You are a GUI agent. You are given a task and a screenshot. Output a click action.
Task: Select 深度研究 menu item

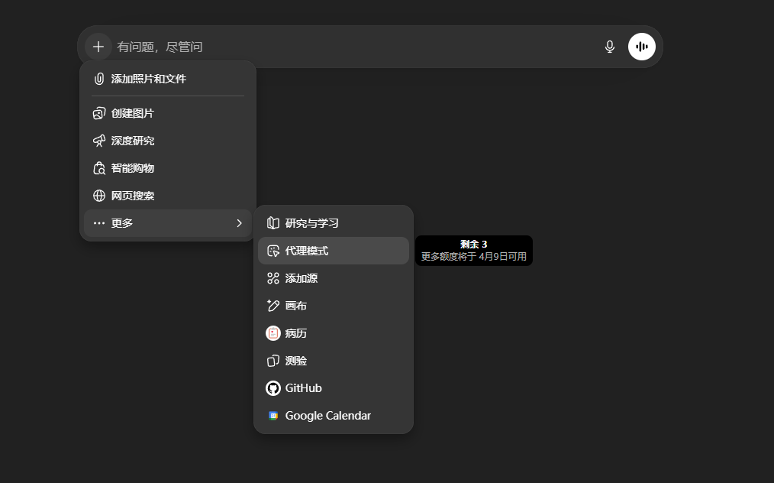pos(168,141)
